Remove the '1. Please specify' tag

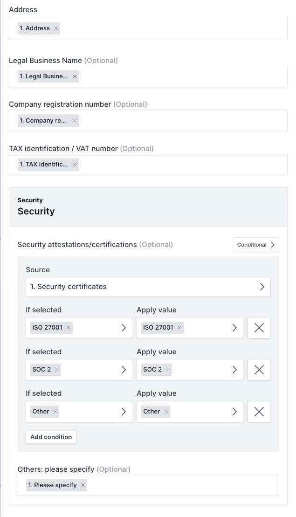tap(83, 485)
